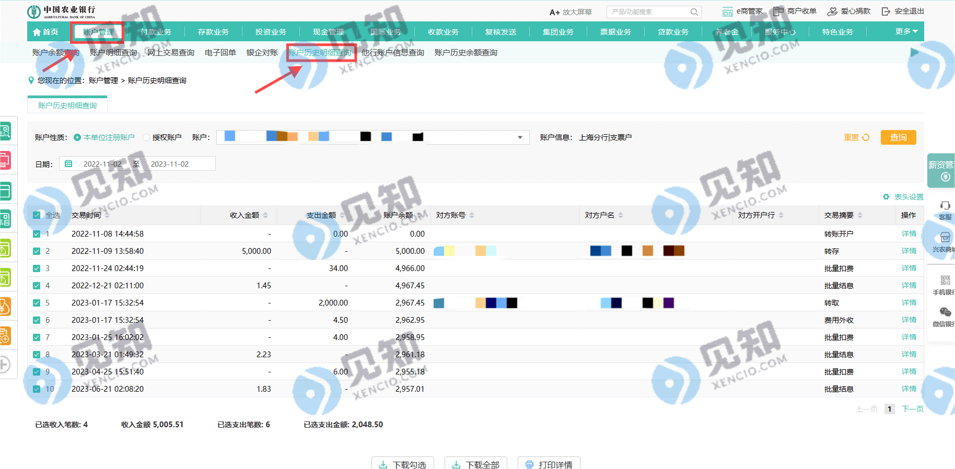
Task: Click the calendar icon in date field
Action: pos(68,164)
